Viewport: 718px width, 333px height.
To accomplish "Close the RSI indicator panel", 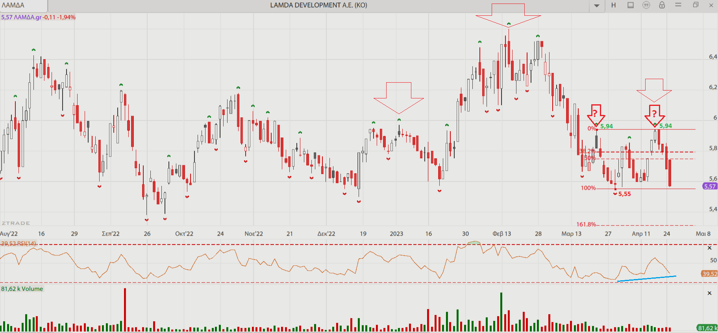I will (x=709, y=248).
